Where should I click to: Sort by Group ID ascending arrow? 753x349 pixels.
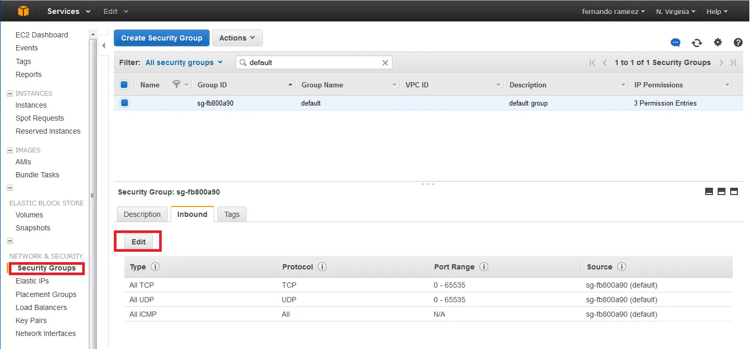(x=290, y=85)
